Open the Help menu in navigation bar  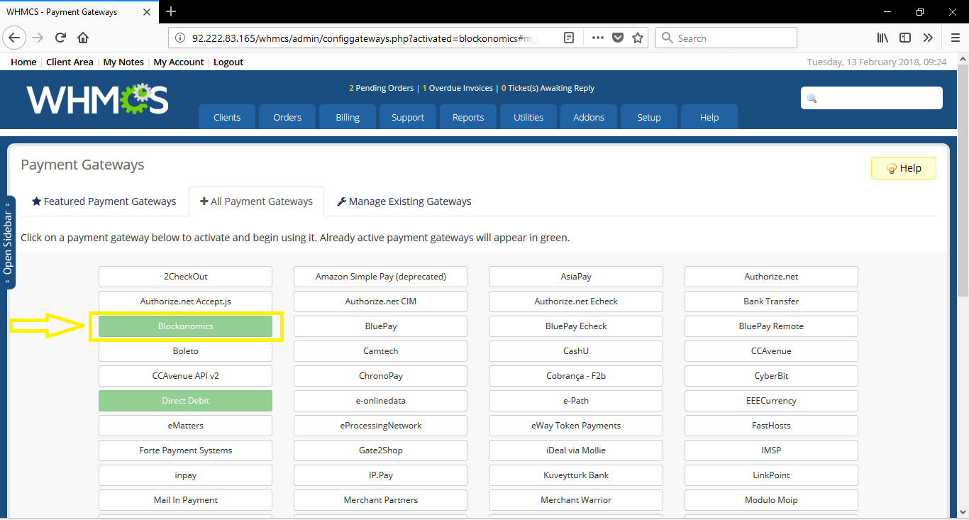pyautogui.click(x=709, y=117)
